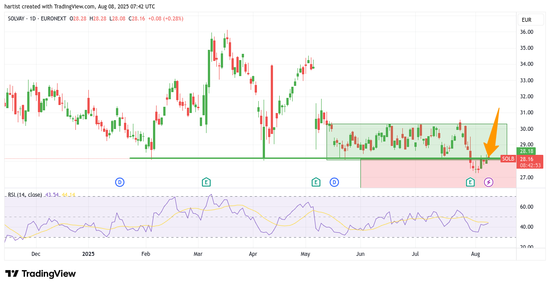Click the Aug label on time axis

pos(476,254)
